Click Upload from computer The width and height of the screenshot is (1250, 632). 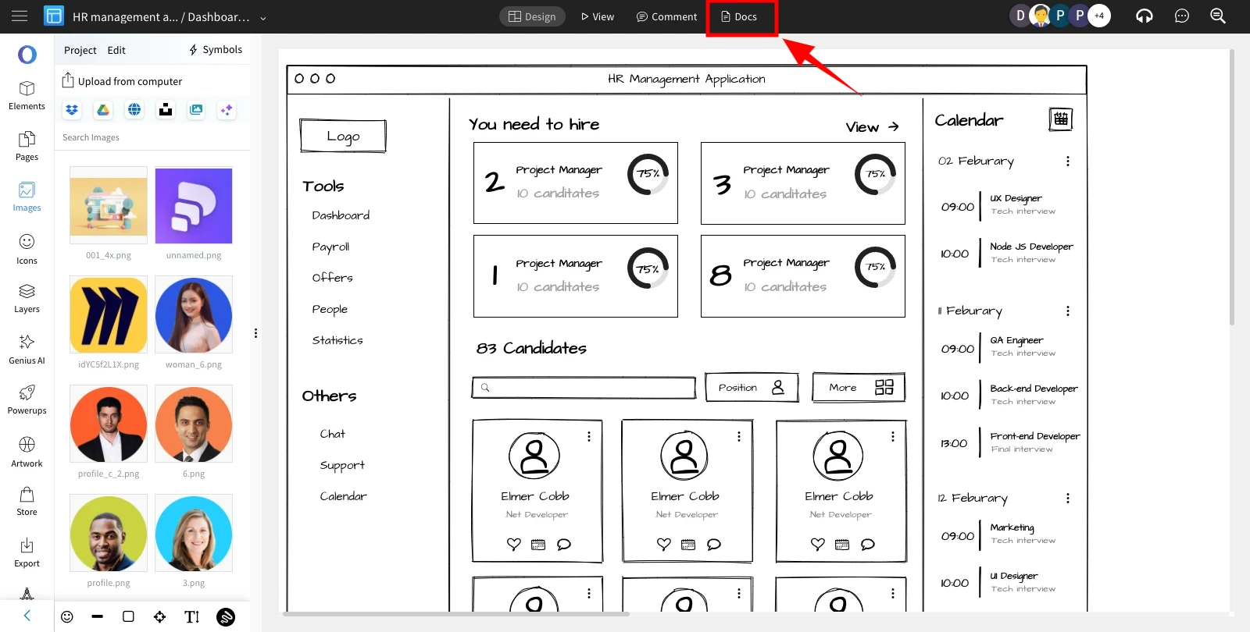tap(122, 81)
